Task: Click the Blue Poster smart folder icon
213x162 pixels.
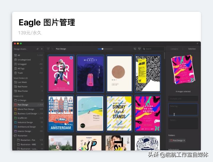Action: (15, 91)
